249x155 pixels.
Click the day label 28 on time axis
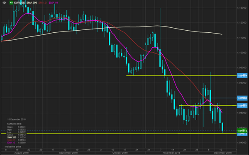pos(197,150)
